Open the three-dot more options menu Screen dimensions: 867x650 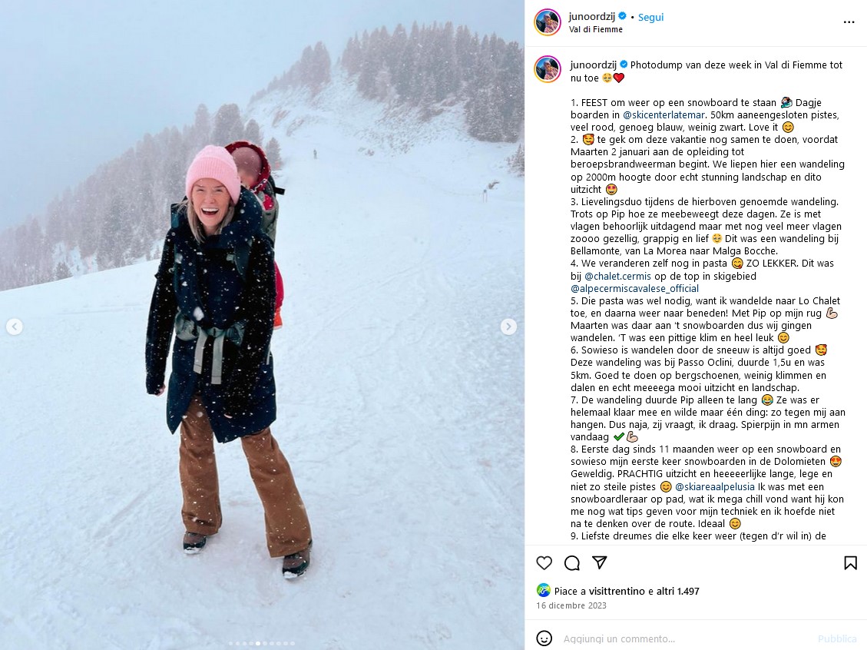coord(849,22)
